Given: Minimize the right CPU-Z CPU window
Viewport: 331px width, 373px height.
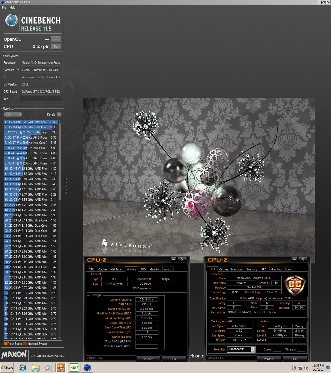Looking at the screenshot, I should 294,259.
